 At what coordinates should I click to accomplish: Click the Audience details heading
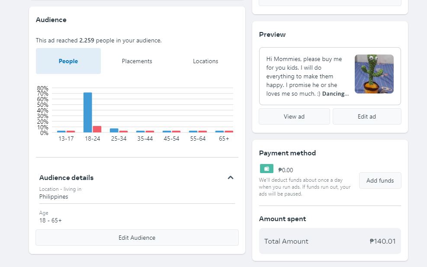pos(66,177)
